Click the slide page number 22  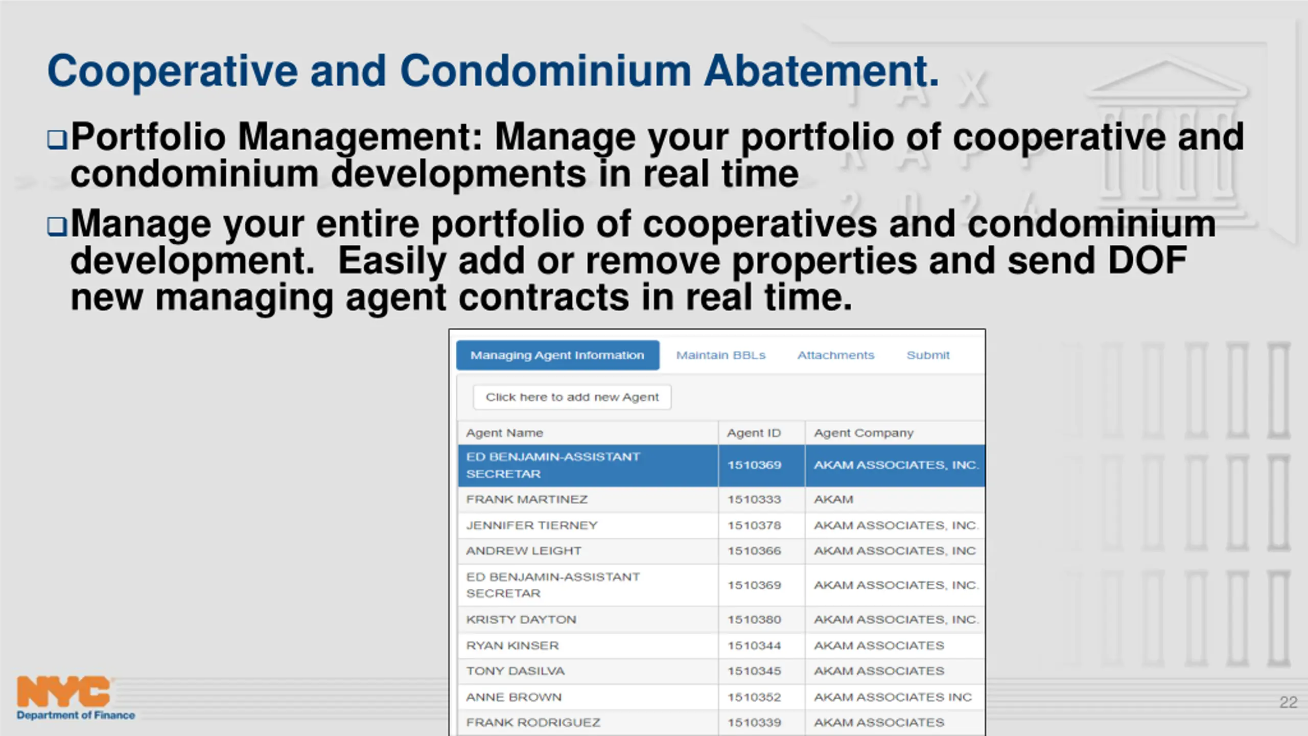[1288, 702]
